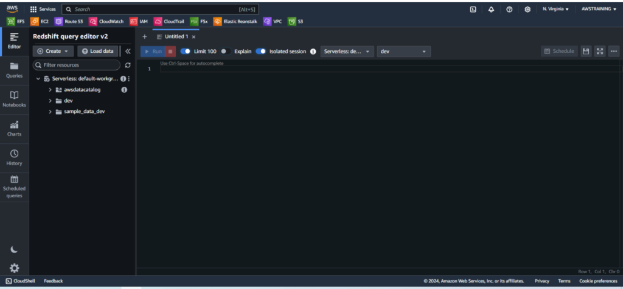Open the dev database dropdown

click(403, 52)
